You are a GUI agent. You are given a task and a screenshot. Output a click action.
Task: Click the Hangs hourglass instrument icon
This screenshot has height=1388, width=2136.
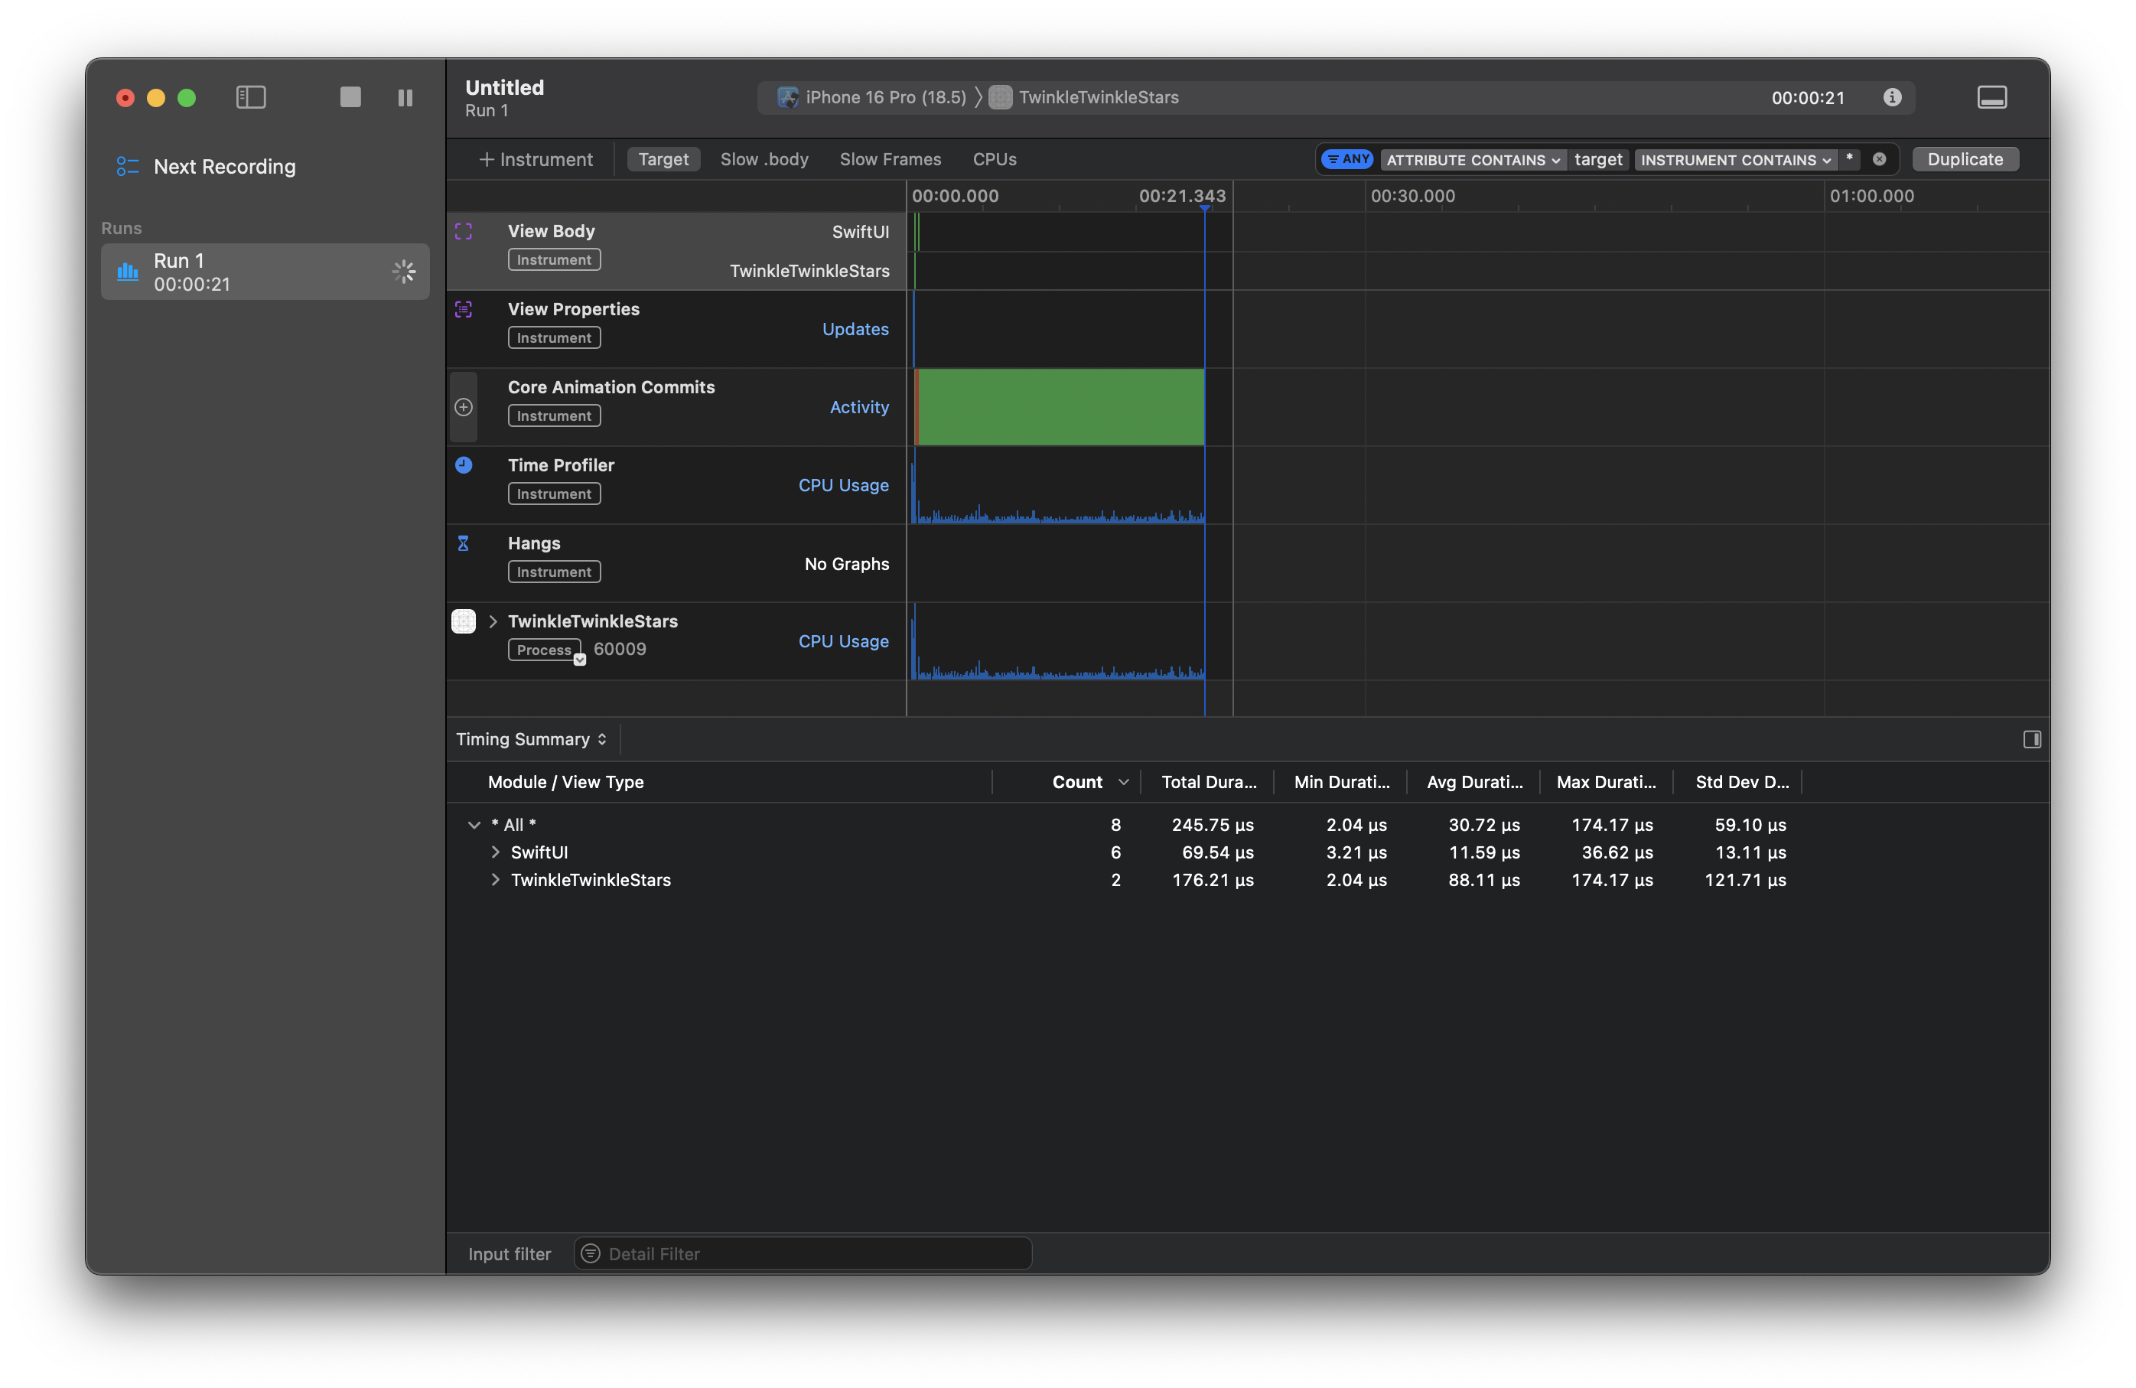[x=463, y=542]
